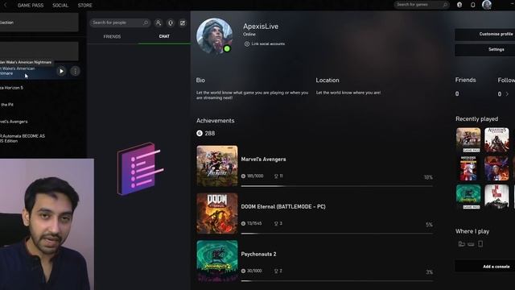Image resolution: width=515 pixels, height=290 pixels.
Task: Open the looking-for-group icon beside people
Action: coord(171,23)
